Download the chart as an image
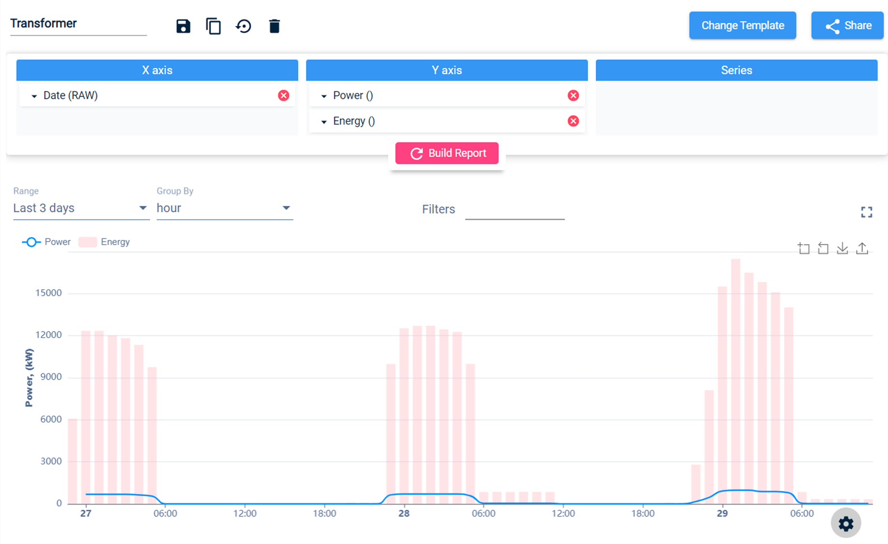This screenshot has width=888, height=544. tap(843, 248)
